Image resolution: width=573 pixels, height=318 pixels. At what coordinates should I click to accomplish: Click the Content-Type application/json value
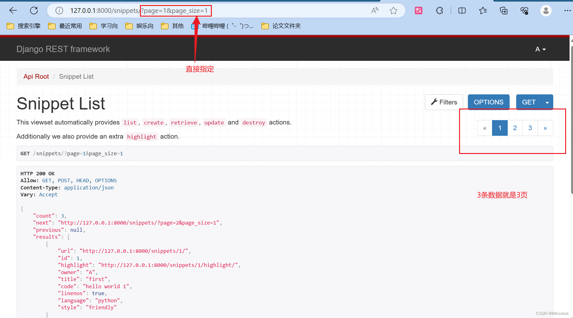(x=89, y=188)
